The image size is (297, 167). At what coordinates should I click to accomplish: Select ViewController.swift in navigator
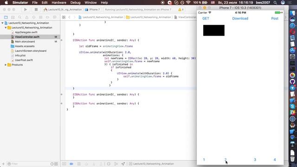click(27, 37)
